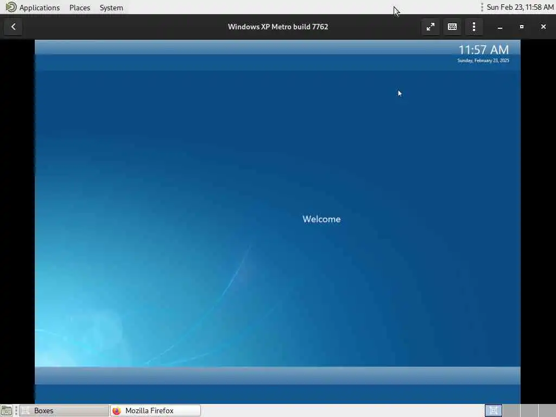Select the first workspace in workspace switcher

(493, 410)
